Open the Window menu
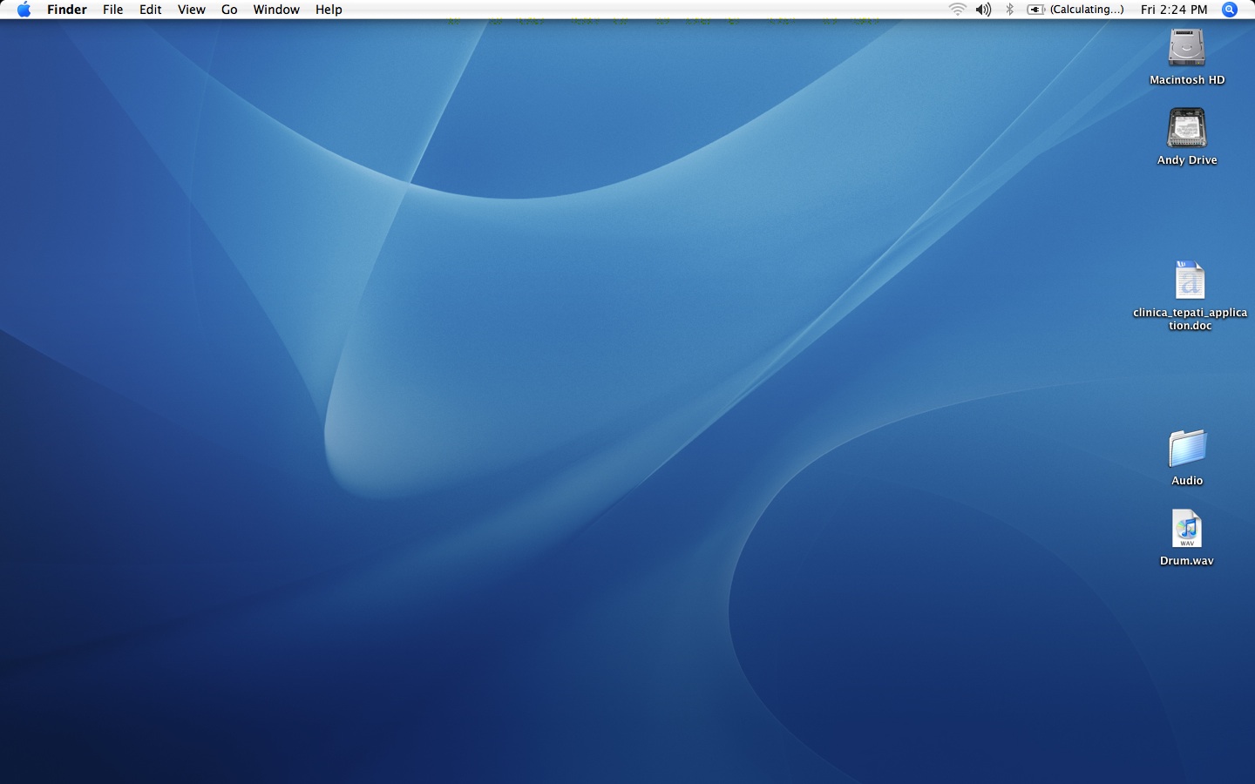The image size is (1255, 784). tap(276, 10)
